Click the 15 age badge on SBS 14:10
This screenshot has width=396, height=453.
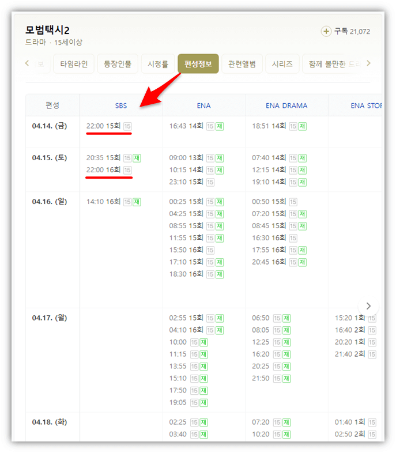(127, 202)
